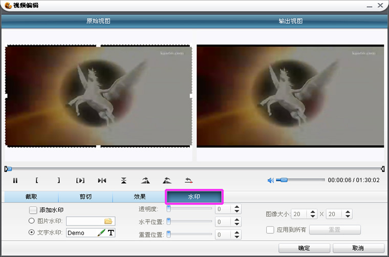Decrease 重置位置 value with down arrow

(237, 237)
